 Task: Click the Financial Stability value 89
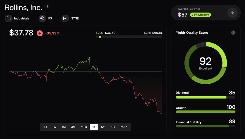232,121
